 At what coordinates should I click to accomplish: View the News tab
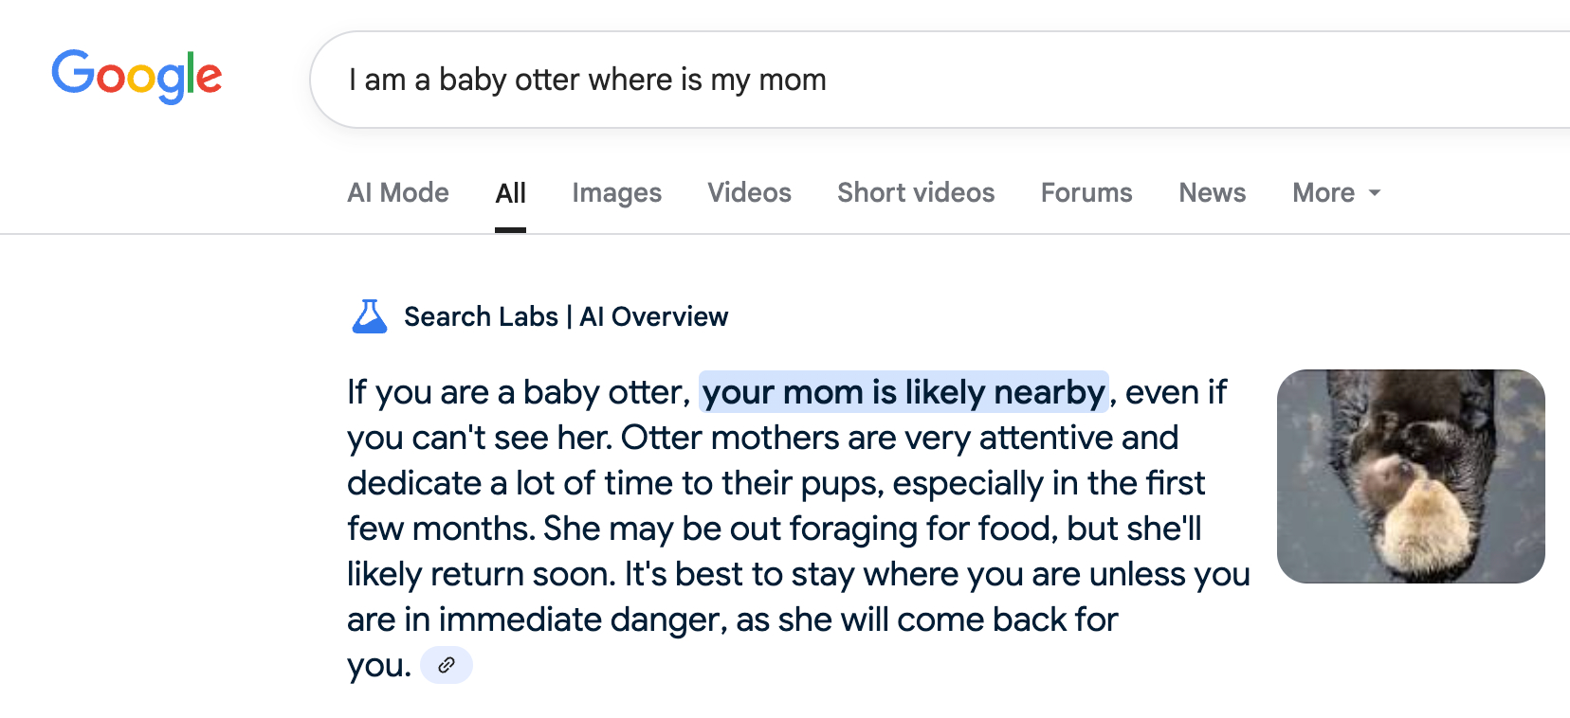[x=1212, y=193]
